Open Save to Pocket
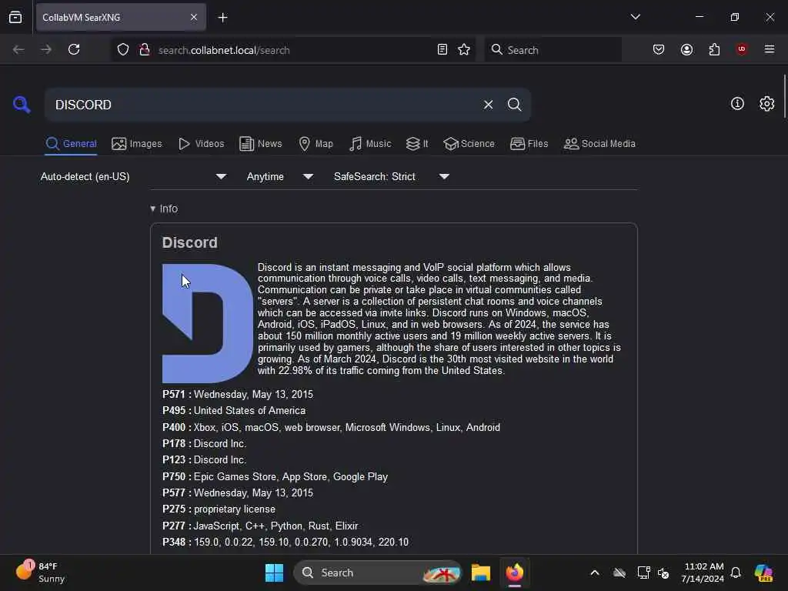 pos(659,49)
